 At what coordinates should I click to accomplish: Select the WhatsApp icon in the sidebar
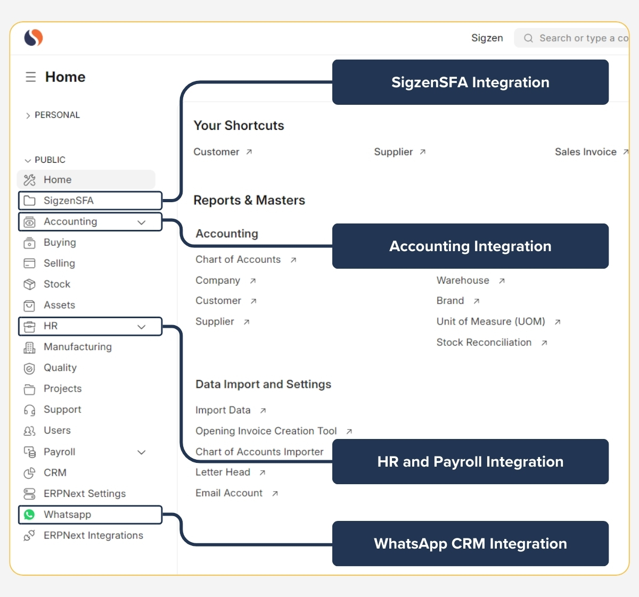point(30,515)
